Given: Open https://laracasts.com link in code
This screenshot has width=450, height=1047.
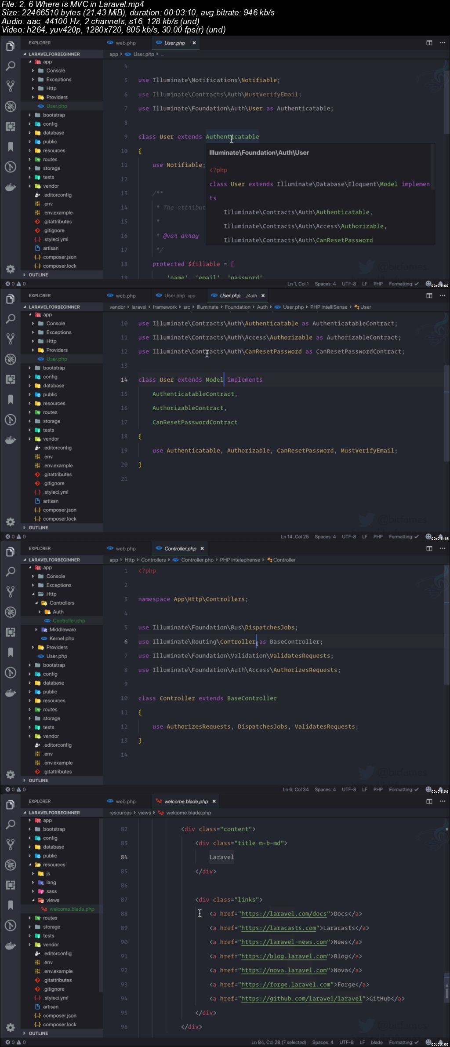Looking at the screenshot, I should (x=279, y=927).
